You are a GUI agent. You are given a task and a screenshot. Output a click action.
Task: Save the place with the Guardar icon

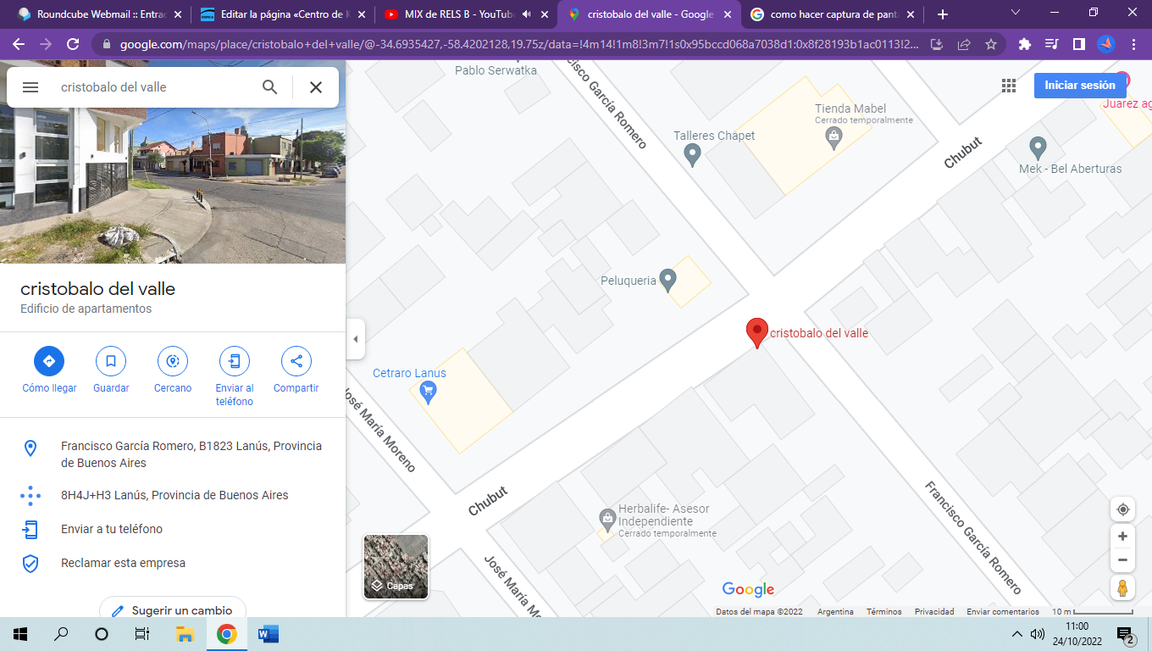[x=111, y=361]
